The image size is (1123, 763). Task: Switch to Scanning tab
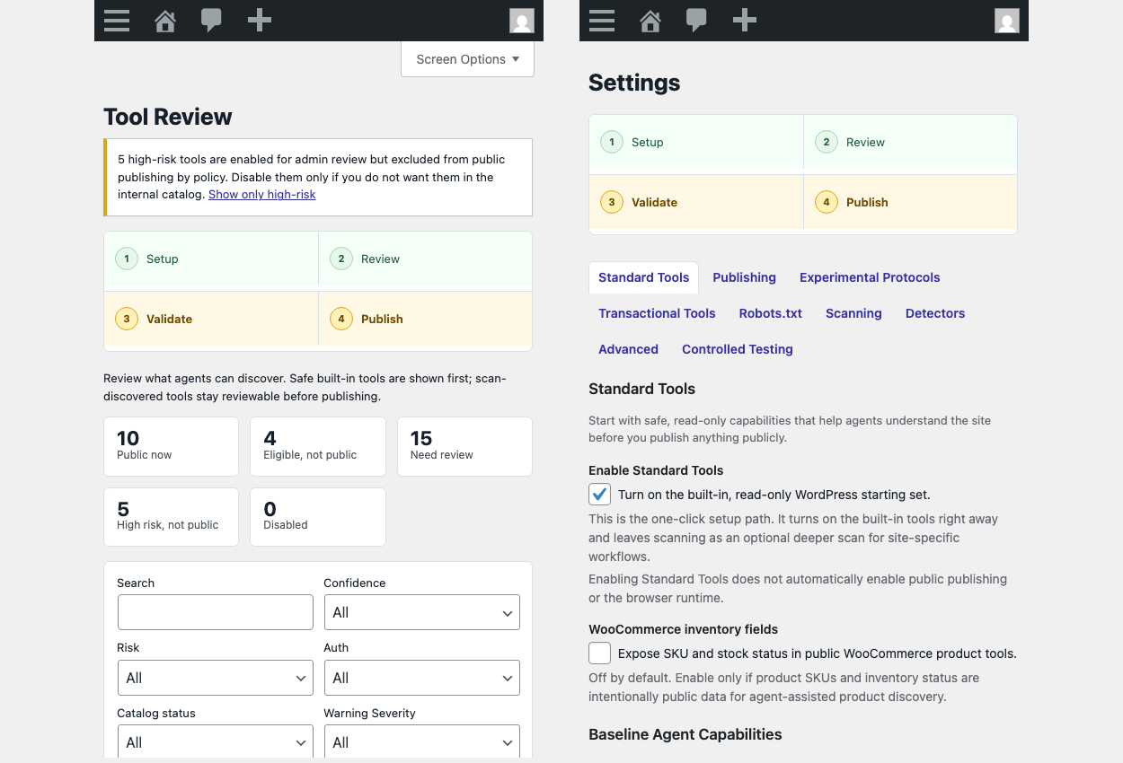(x=853, y=313)
